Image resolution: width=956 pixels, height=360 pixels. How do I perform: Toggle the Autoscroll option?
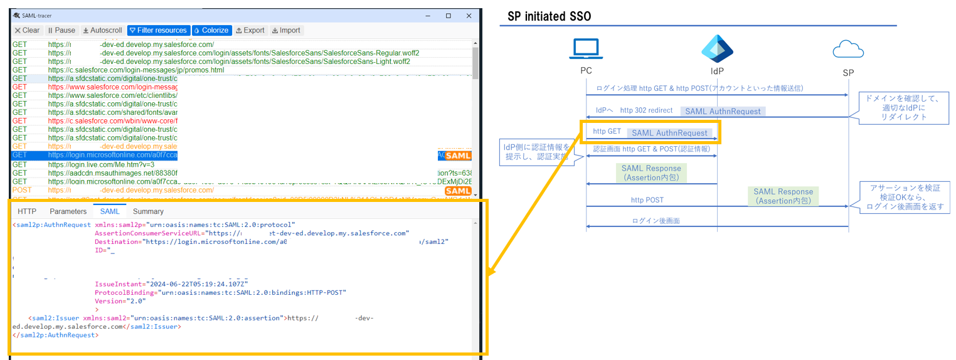[103, 30]
